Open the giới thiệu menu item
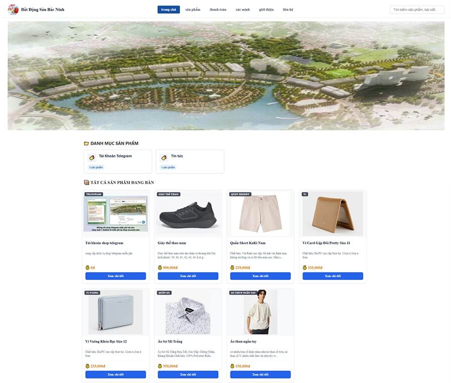451x383 pixels. tap(266, 9)
